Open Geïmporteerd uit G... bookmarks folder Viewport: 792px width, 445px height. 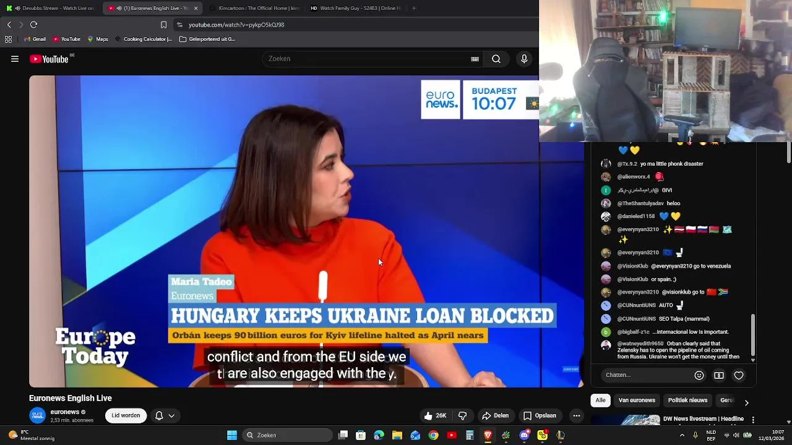207,39
